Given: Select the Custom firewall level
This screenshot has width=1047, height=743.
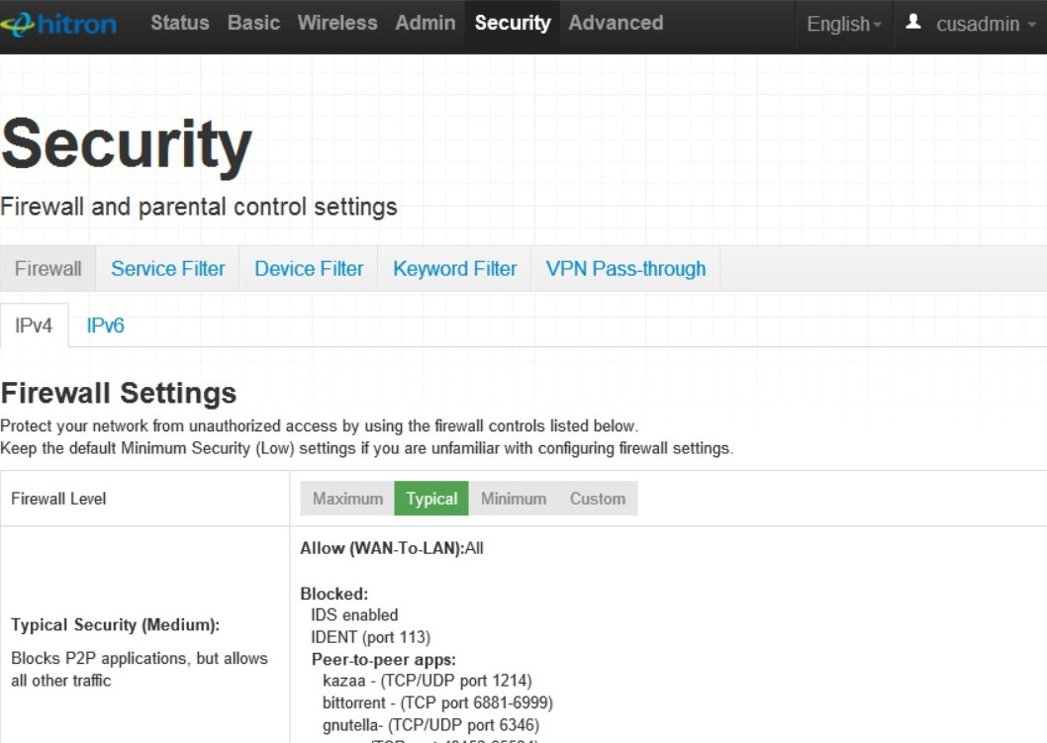Looking at the screenshot, I should pos(597,499).
